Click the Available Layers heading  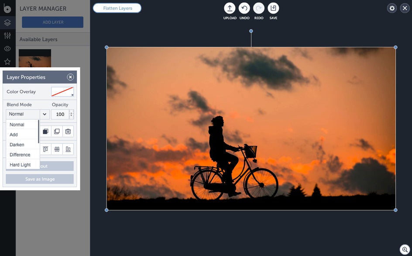[x=38, y=39]
